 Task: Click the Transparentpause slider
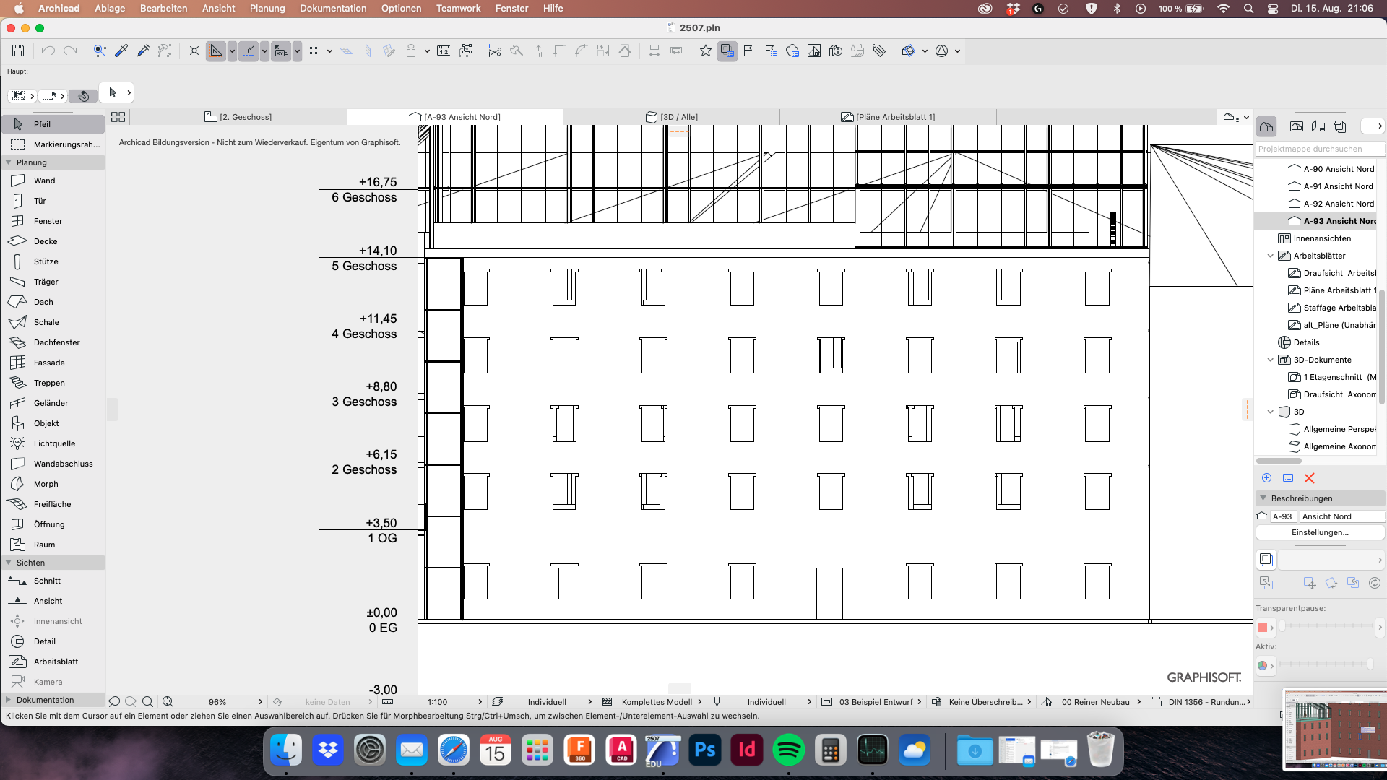click(x=1326, y=625)
